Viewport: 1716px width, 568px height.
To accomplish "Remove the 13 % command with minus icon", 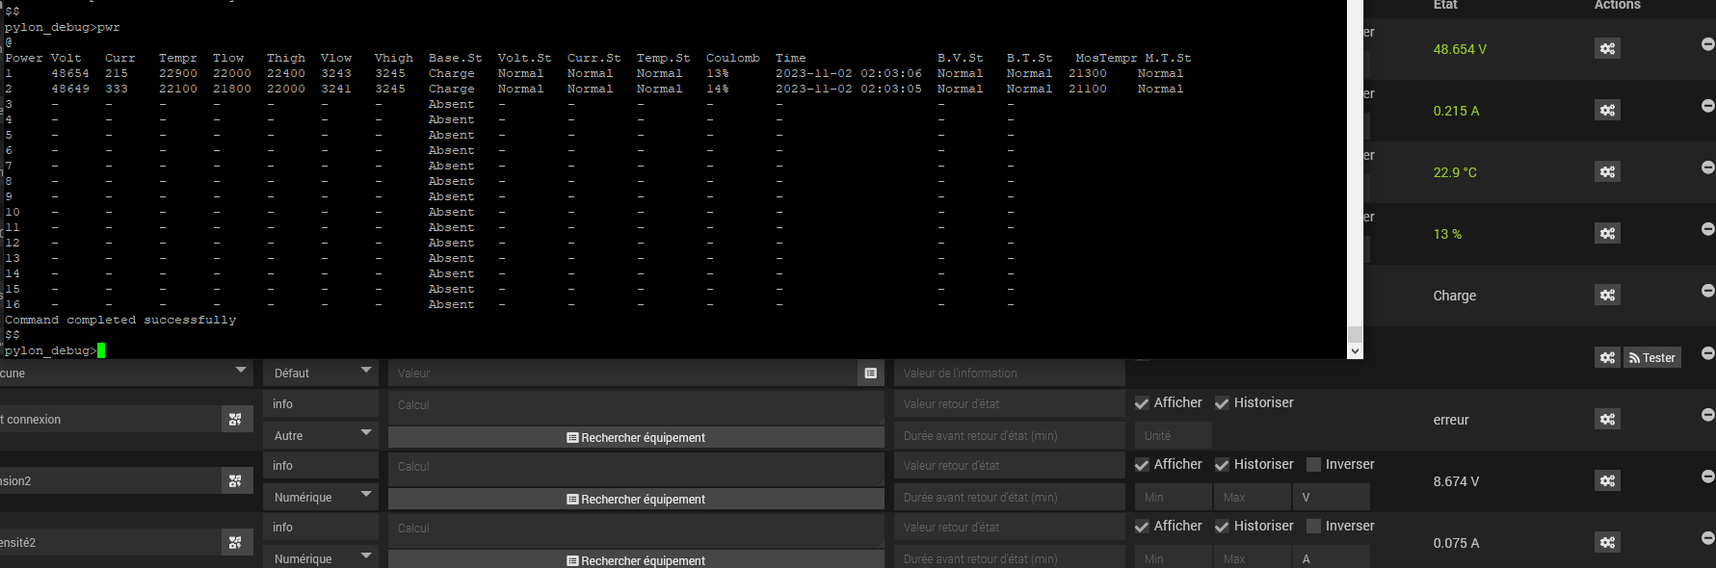I will point(1707,229).
